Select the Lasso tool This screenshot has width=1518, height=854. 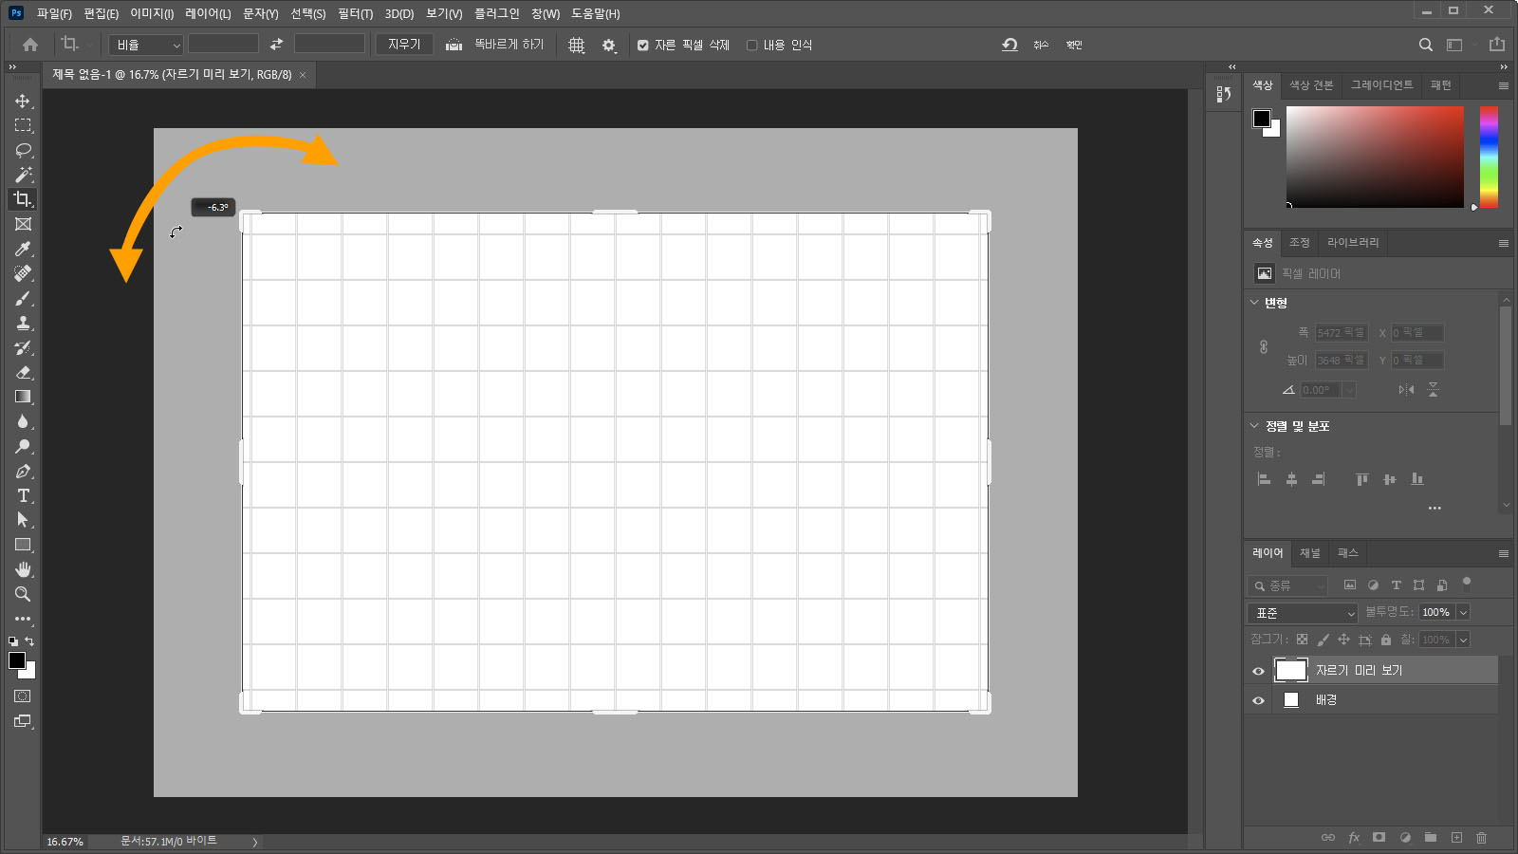[x=23, y=150]
